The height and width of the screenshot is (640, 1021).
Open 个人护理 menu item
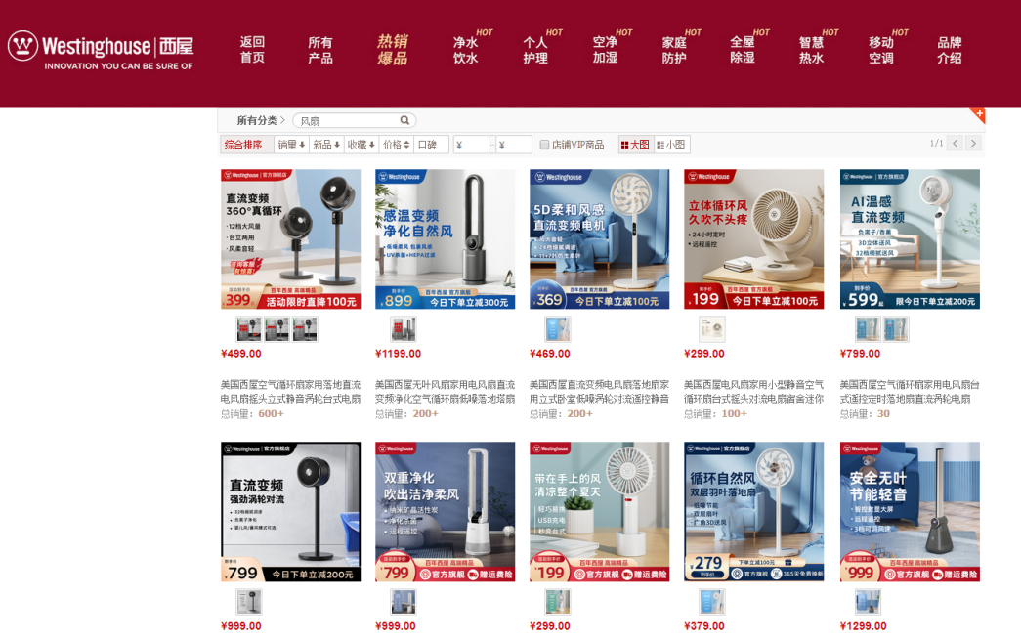pyautogui.click(x=535, y=50)
